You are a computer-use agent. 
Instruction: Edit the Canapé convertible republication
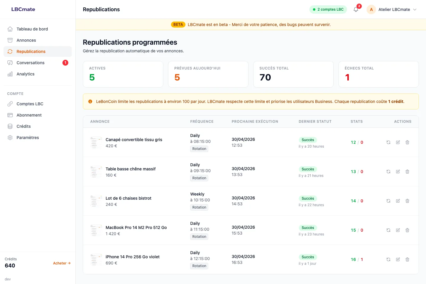point(398,142)
